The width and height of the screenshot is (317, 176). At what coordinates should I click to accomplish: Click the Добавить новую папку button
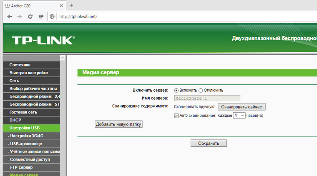coord(118,124)
